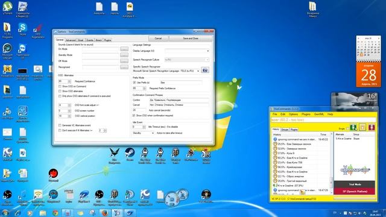The width and height of the screenshot is (386, 217).
Task: Click the history list vertical scrollbar
Action: click(331, 163)
